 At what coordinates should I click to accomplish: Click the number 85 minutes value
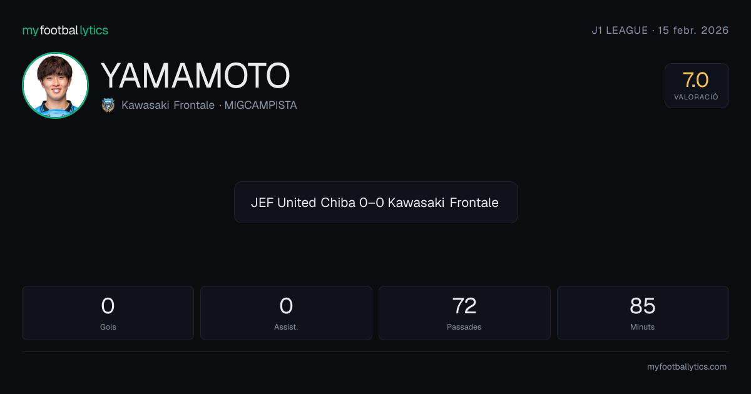click(x=643, y=306)
